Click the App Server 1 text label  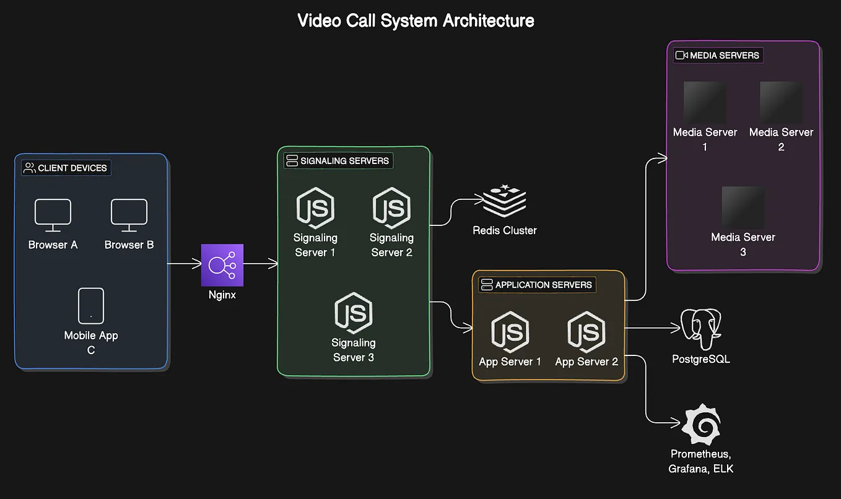510,362
